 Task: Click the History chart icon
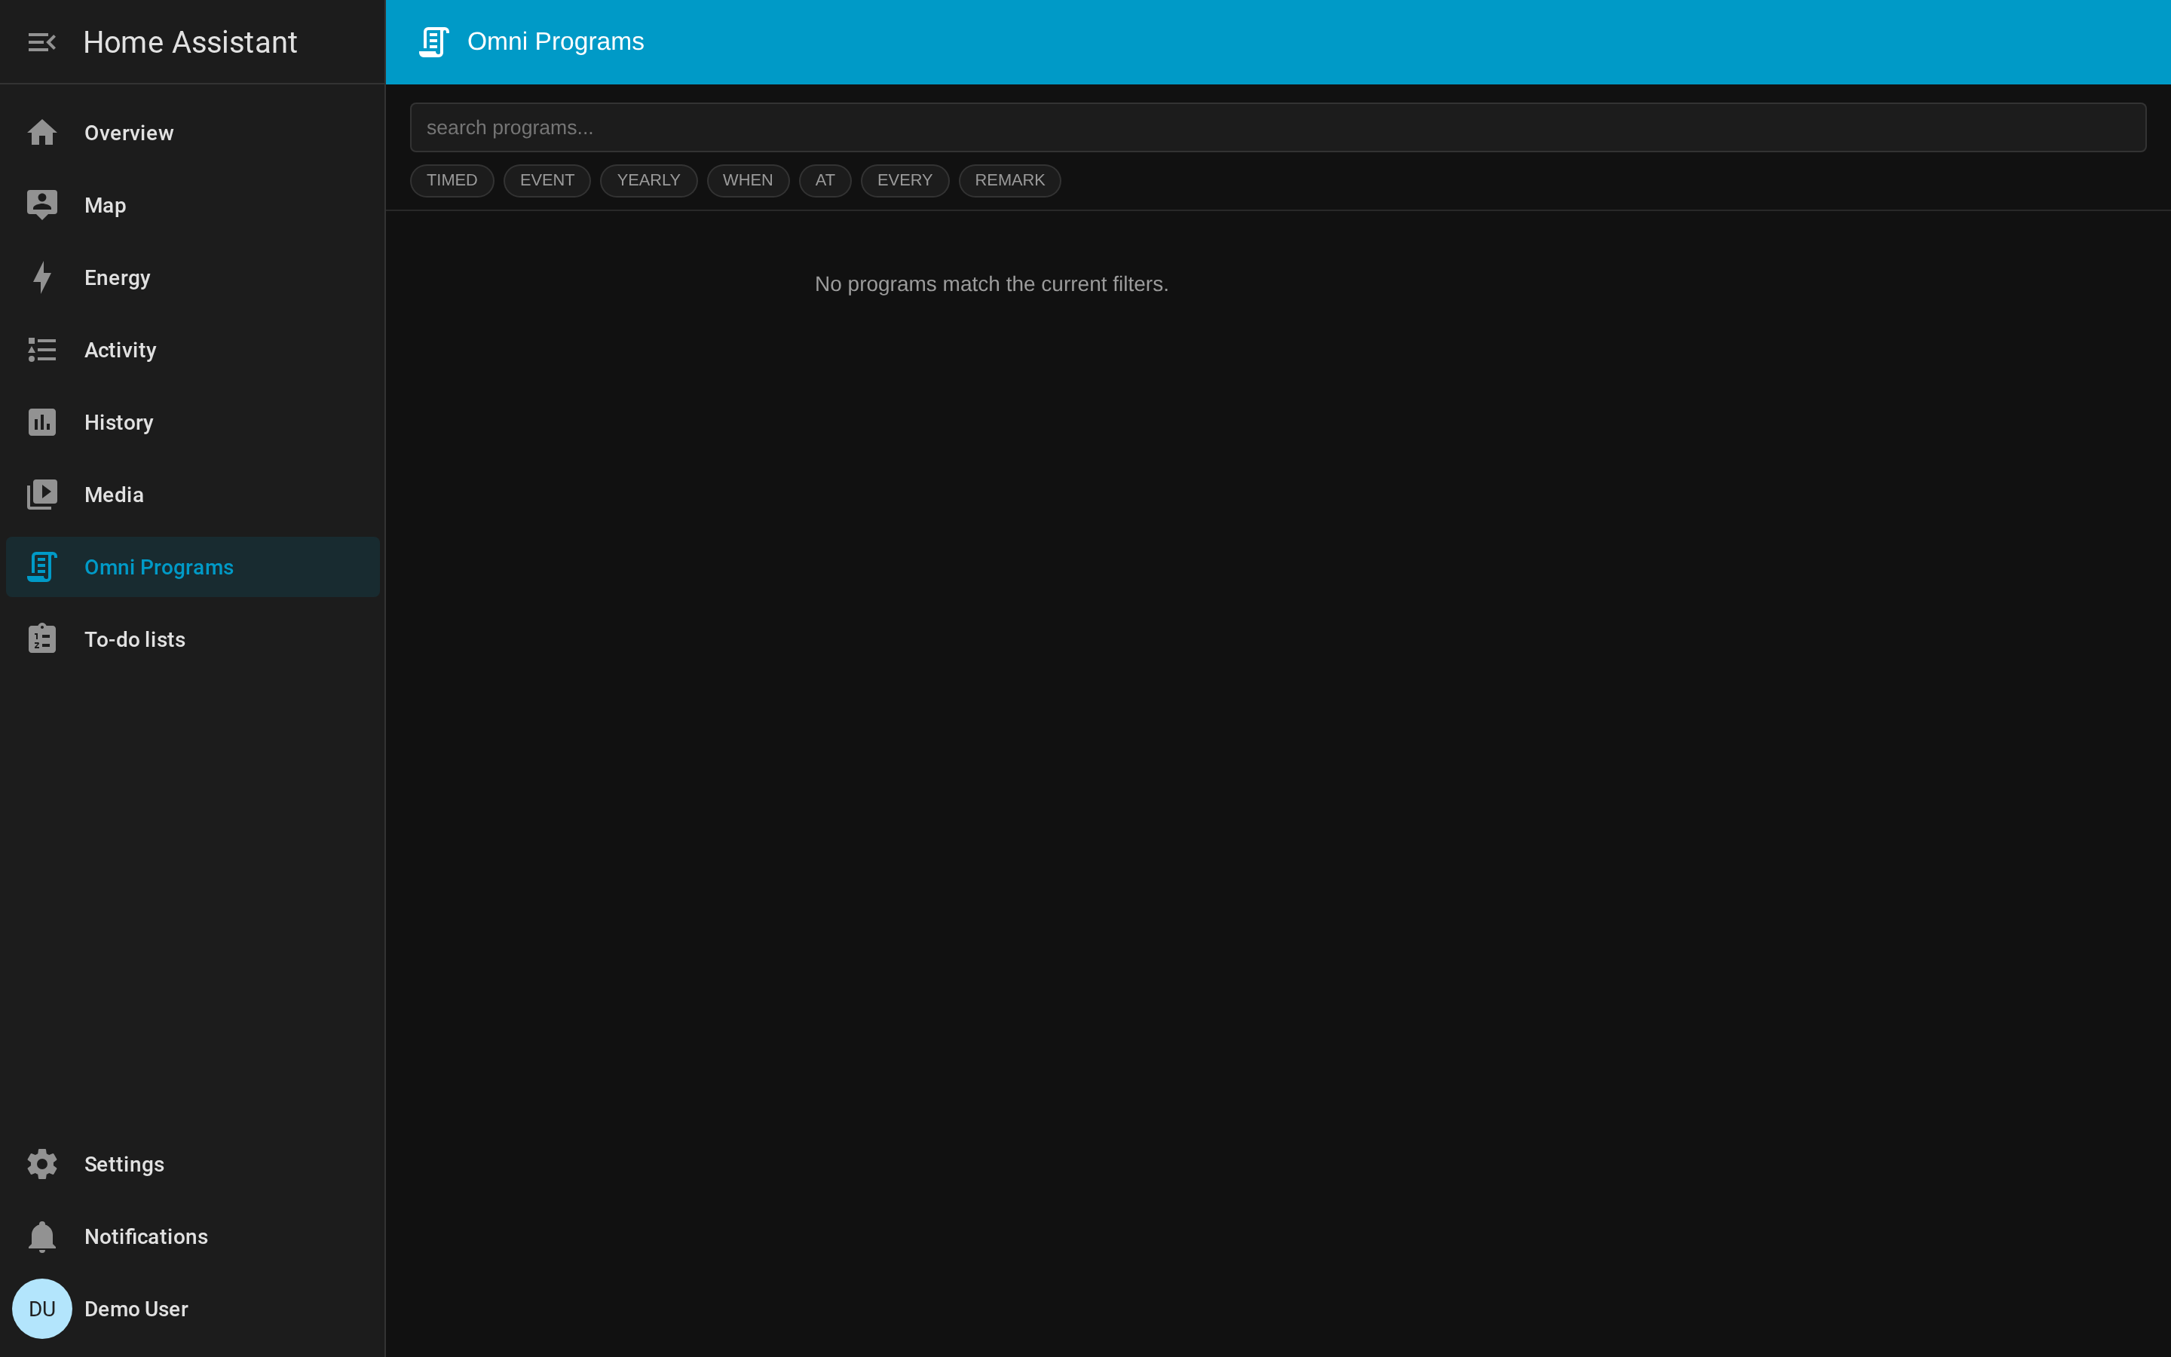coord(42,422)
